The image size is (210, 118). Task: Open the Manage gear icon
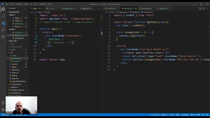[3, 109]
